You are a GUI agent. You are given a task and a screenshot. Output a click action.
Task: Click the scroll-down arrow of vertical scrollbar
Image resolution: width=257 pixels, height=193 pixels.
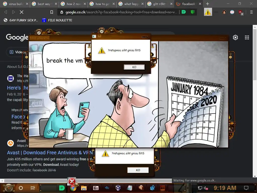click(x=255, y=176)
